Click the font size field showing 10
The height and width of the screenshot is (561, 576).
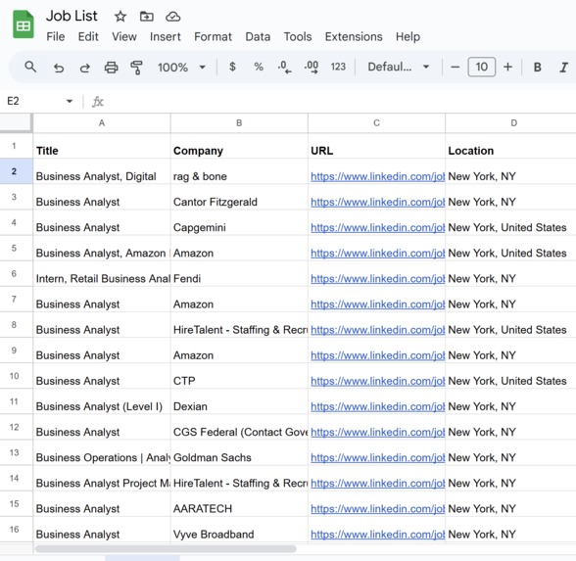[481, 67]
